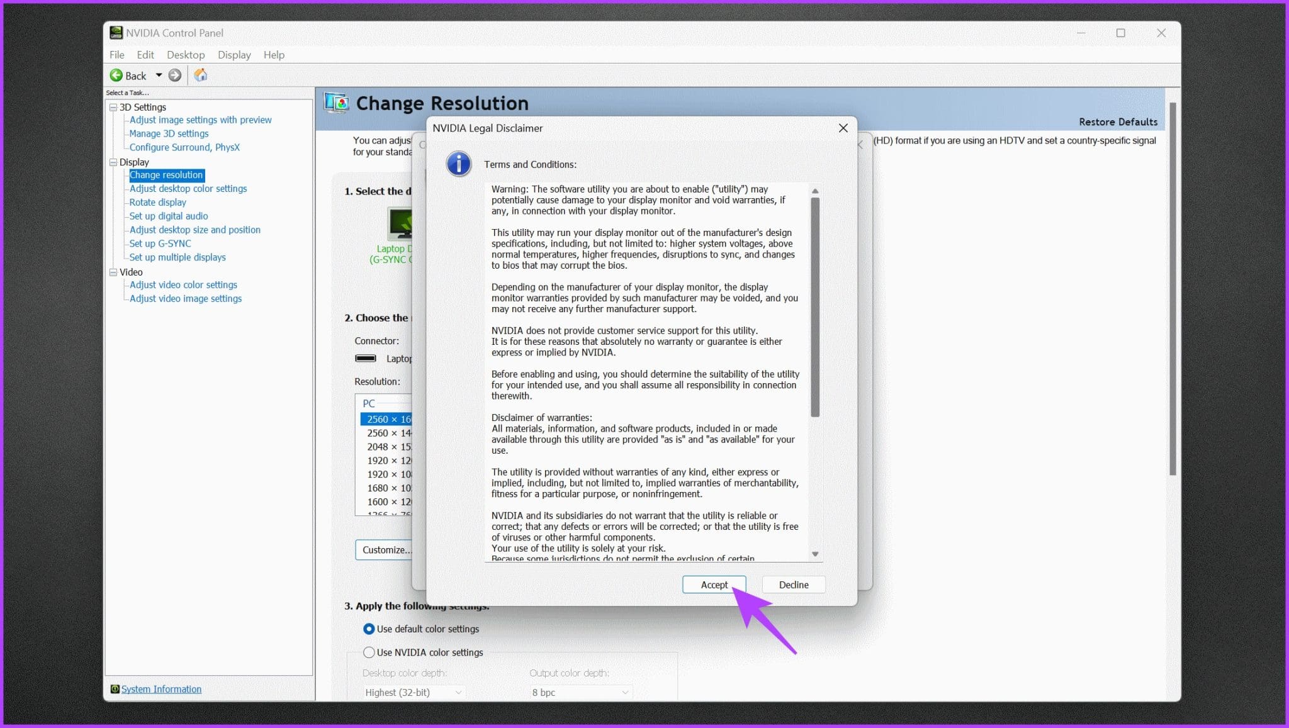Click the Forward arrow icon in toolbar
1289x728 pixels.
tap(175, 76)
